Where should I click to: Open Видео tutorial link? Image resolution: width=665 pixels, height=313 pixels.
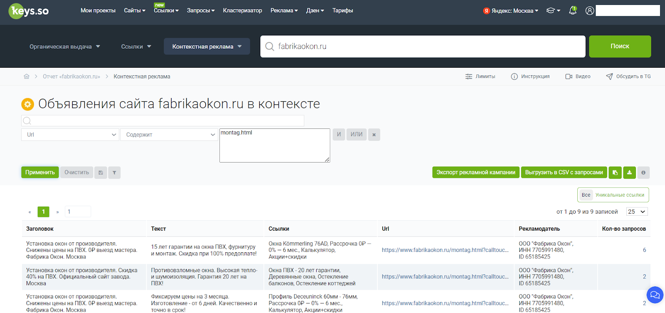578,76
